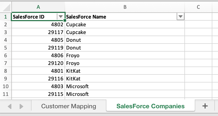Click Microsoft cell in row 10

pyautogui.click(x=125, y=86)
